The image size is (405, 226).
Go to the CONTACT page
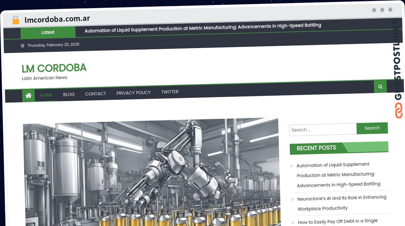point(96,94)
